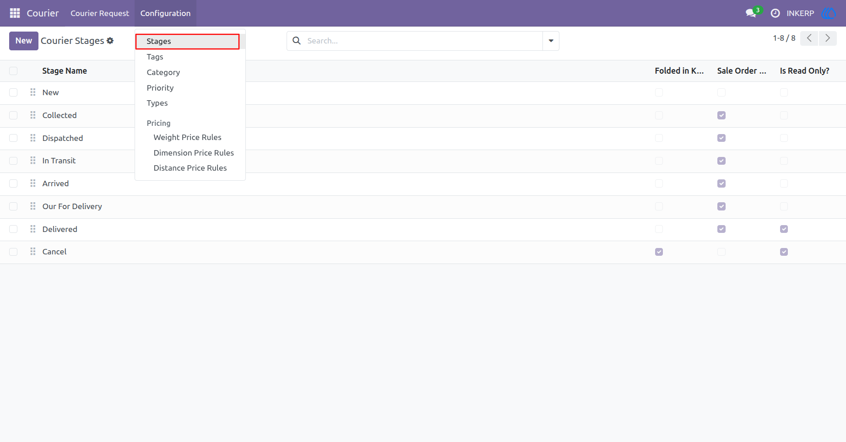
Task: Go to the previous page arrow
Action: click(x=809, y=38)
